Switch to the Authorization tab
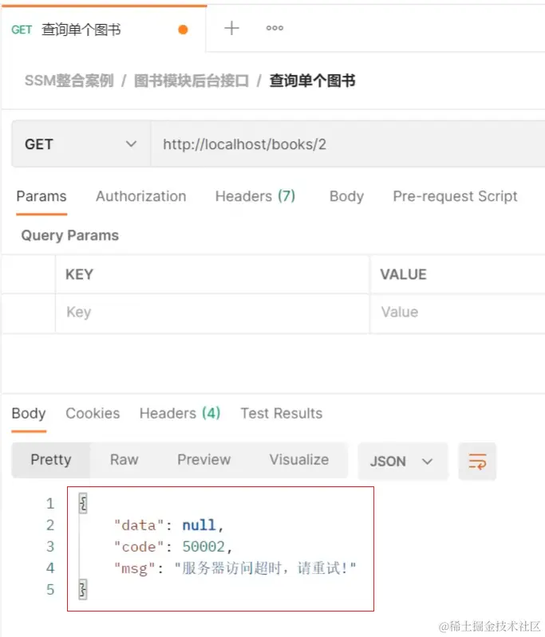 [141, 197]
